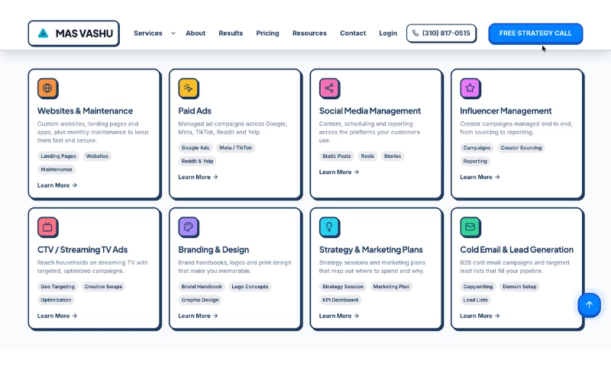Click Learn More under CTV / Streaming TV Ads
Viewport: 611px width, 366px height.
pyautogui.click(x=57, y=316)
